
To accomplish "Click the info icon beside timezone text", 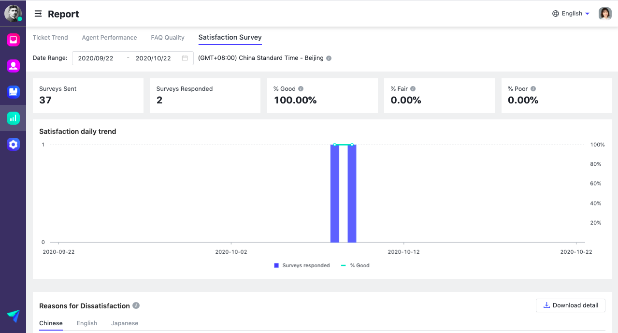I will coord(329,58).
